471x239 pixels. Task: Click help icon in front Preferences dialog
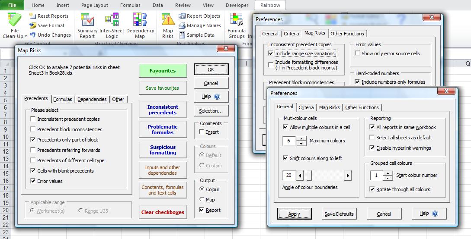tap(435, 214)
